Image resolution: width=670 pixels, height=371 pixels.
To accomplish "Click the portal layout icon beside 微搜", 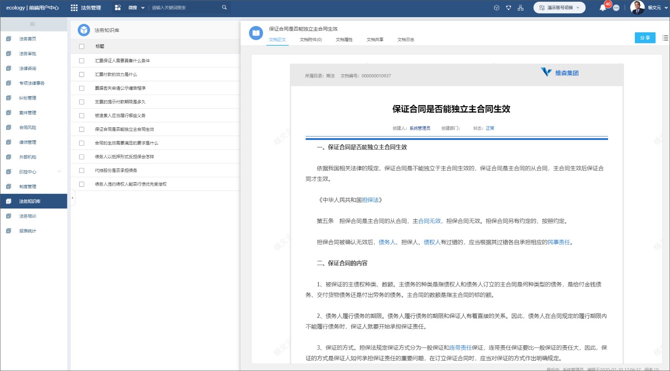I will tap(118, 8).
